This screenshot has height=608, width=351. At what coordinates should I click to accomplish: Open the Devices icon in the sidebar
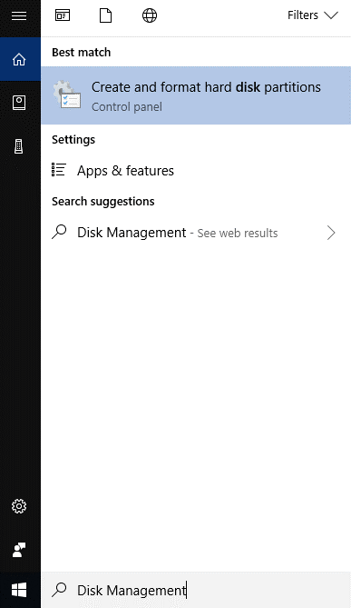tap(19, 146)
